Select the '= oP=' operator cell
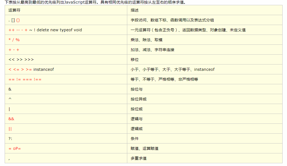Screen dimensions: 287x166 click(x=66, y=148)
